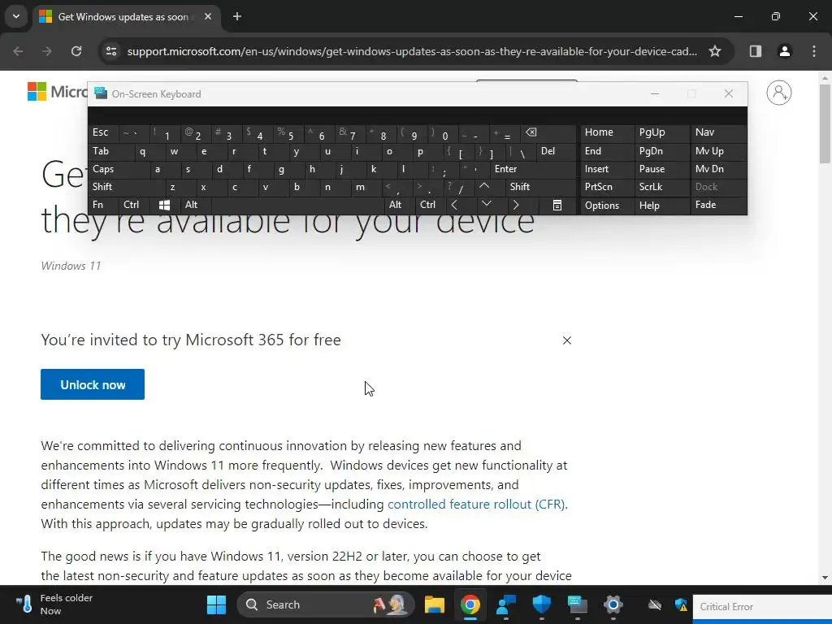View site information icon in address bar
The height and width of the screenshot is (624, 832).
click(x=111, y=51)
